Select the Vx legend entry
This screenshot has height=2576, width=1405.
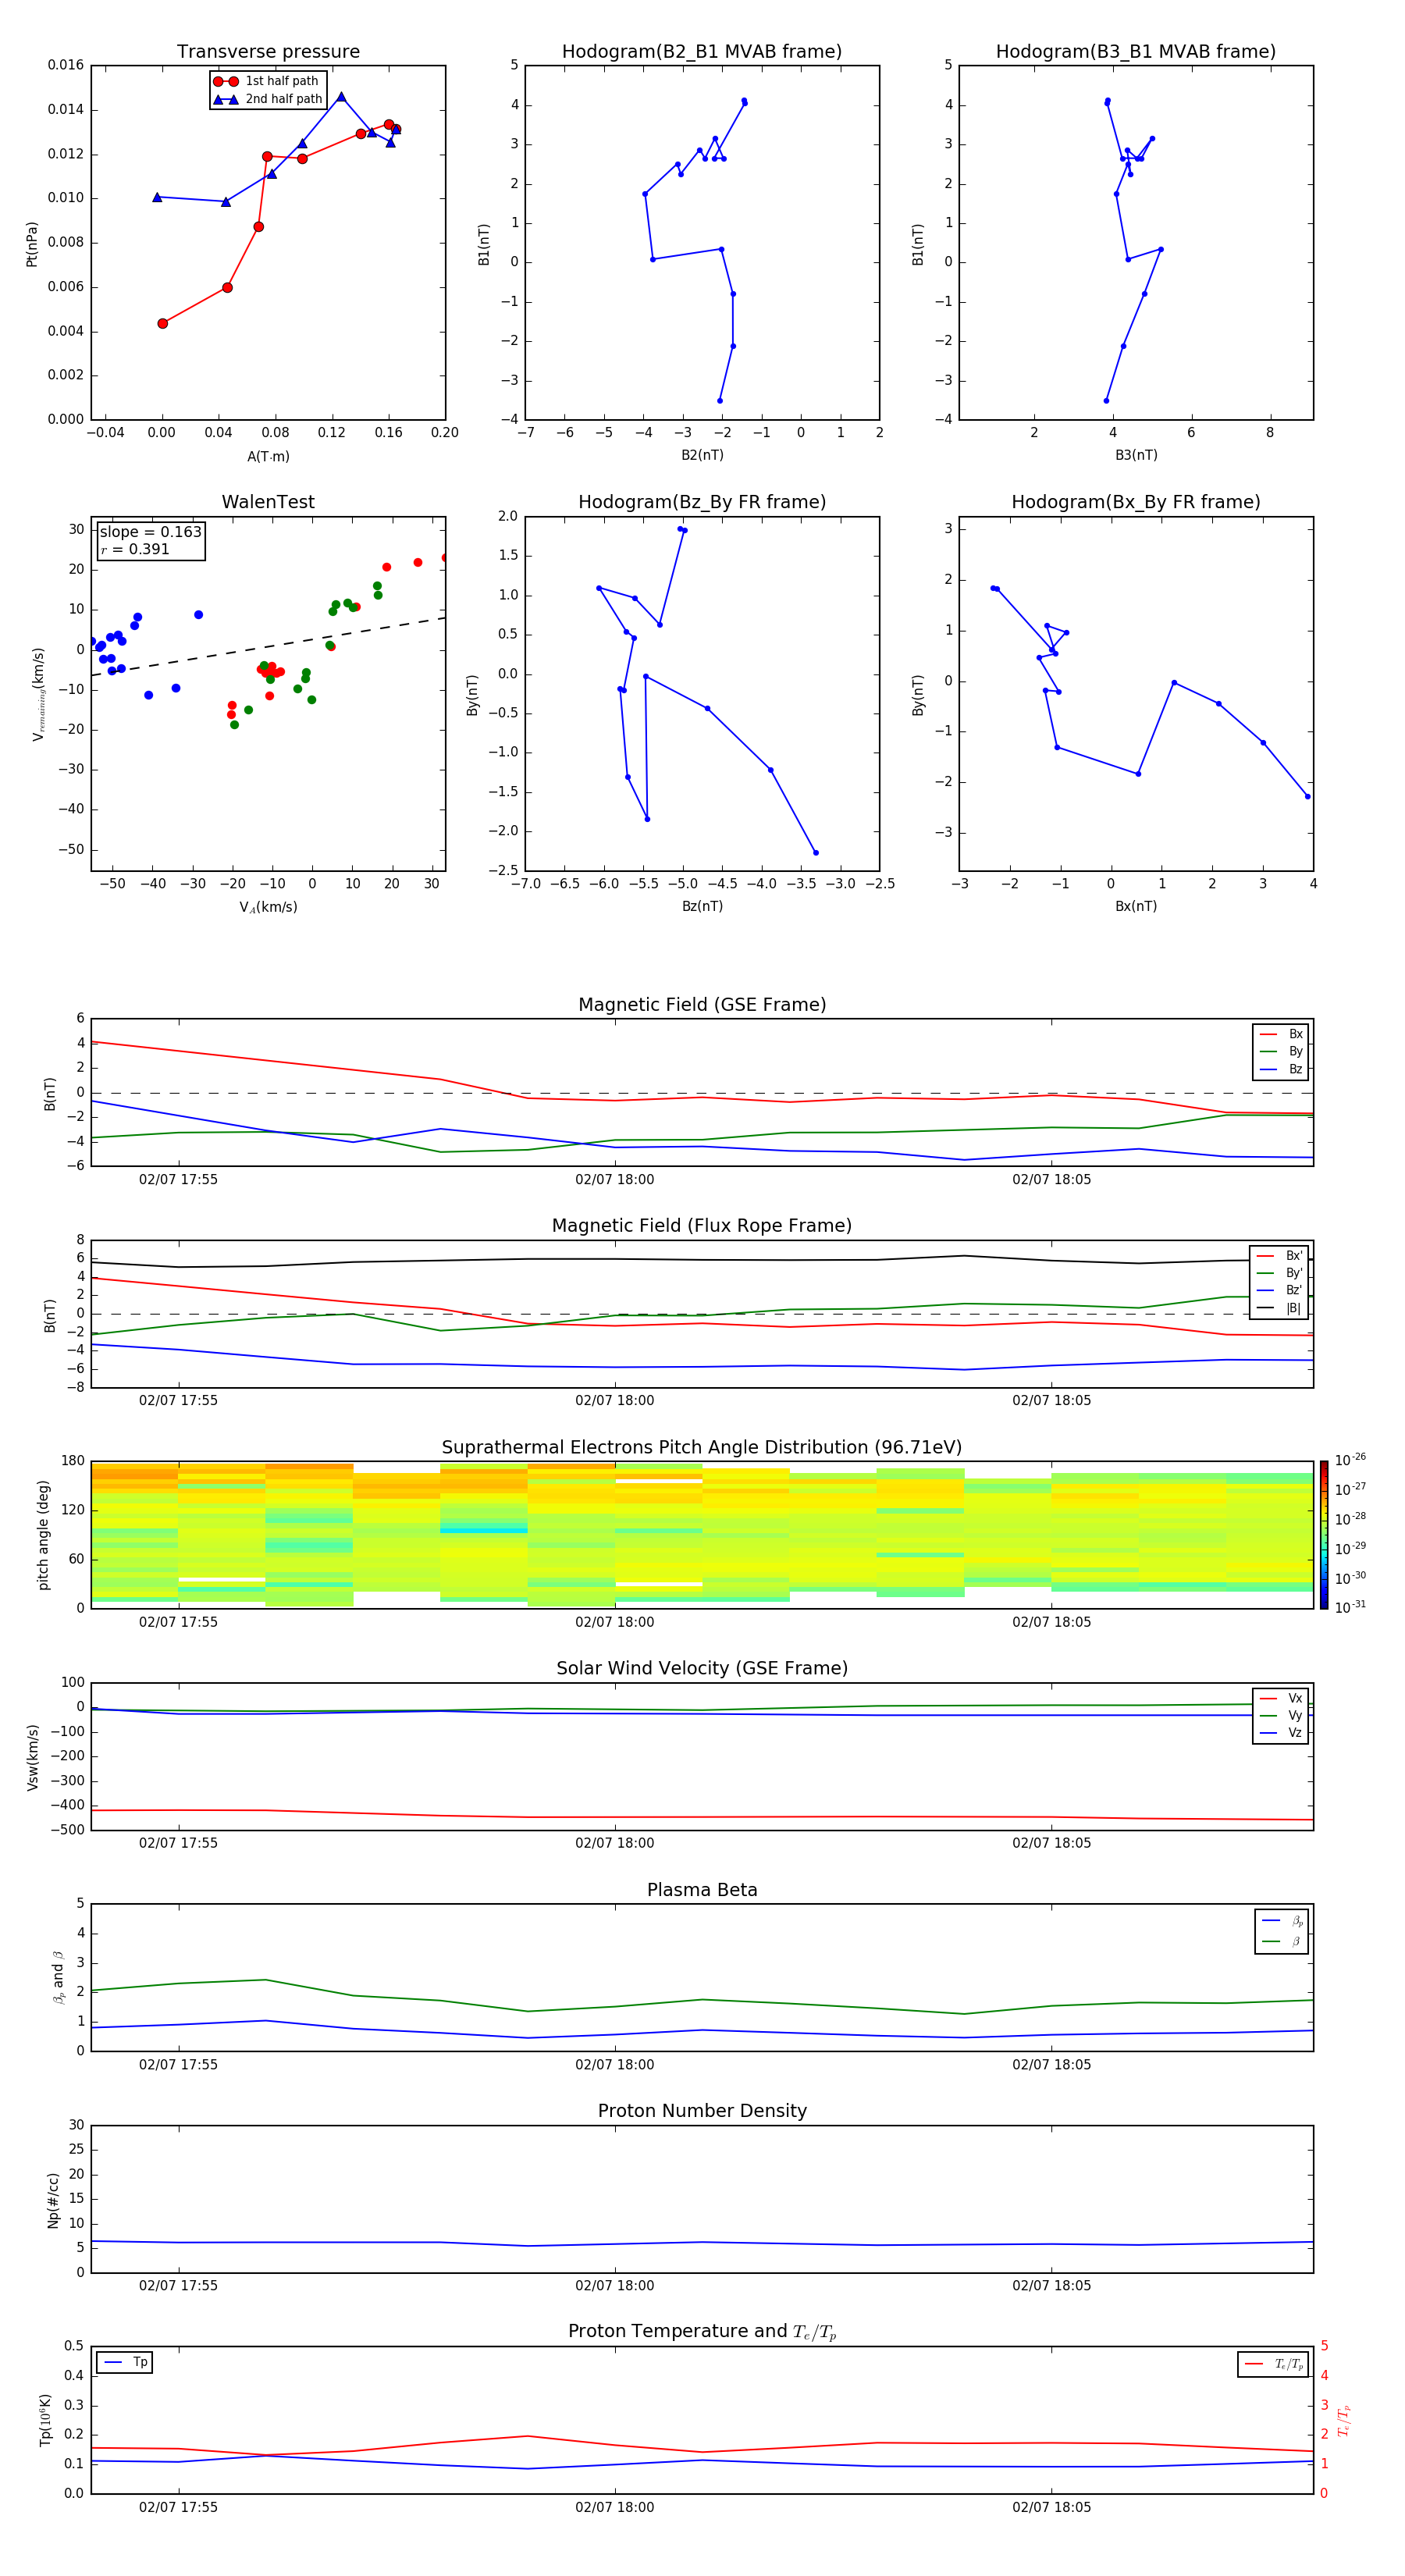pos(1282,1698)
